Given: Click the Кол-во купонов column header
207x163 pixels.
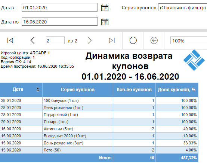Looking at the screenshot, I should click(134, 90).
